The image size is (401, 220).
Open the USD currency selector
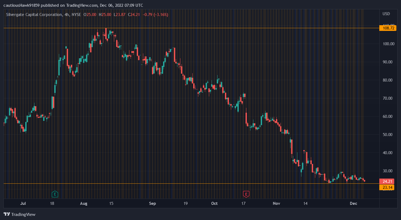point(386,14)
